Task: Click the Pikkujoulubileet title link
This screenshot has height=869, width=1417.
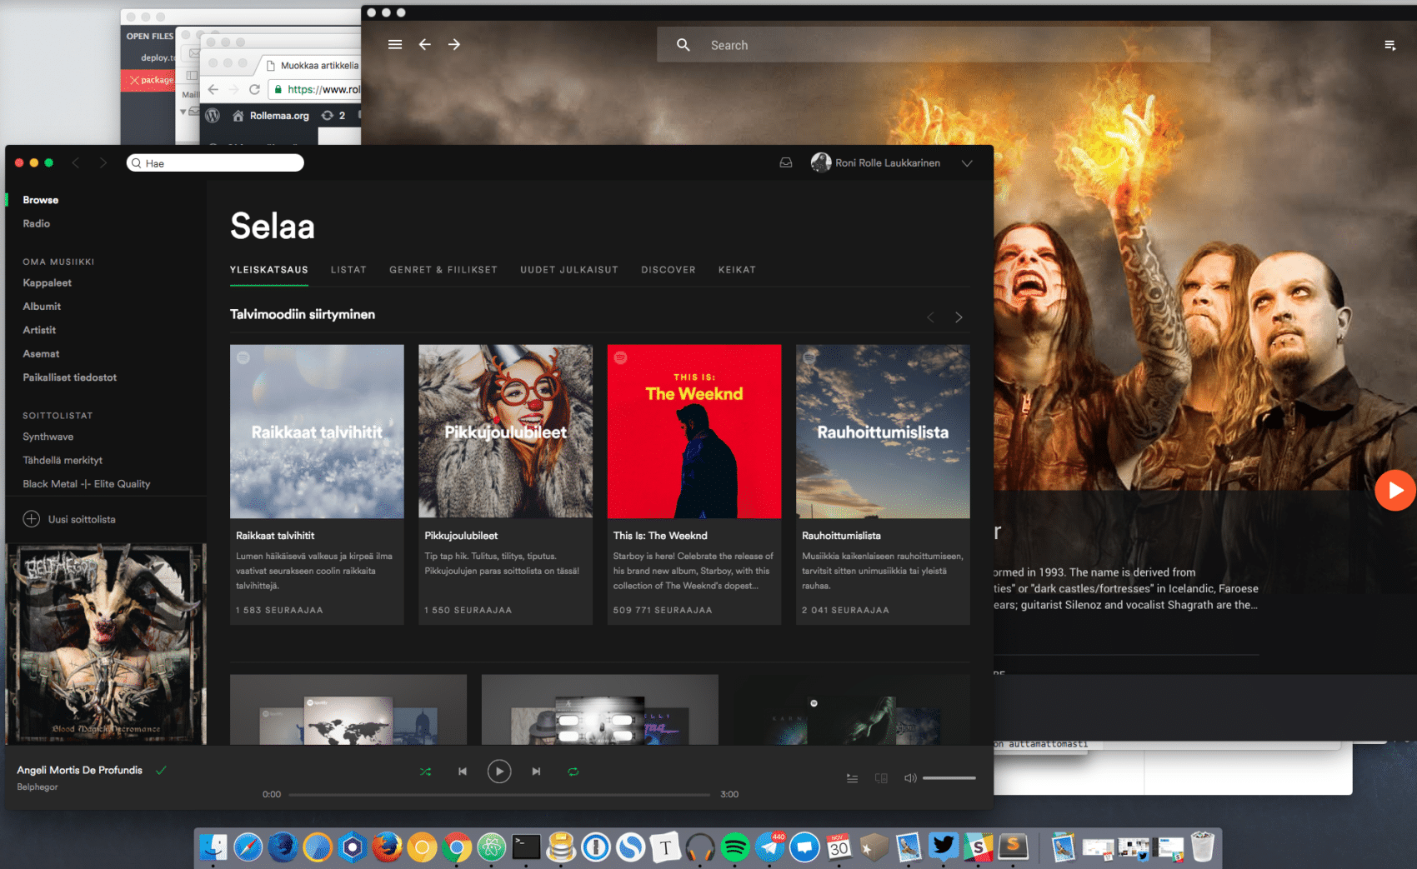Action: [461, 536]
